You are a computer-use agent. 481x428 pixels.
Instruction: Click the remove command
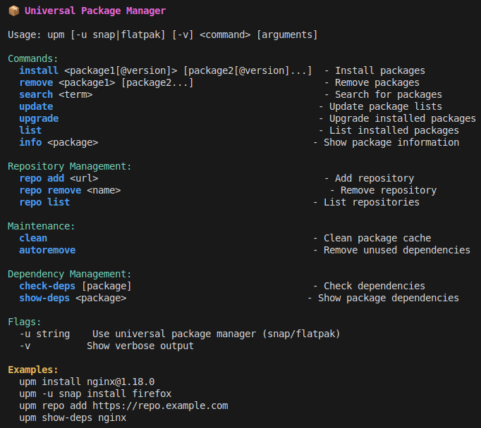(x=36, y=82)
